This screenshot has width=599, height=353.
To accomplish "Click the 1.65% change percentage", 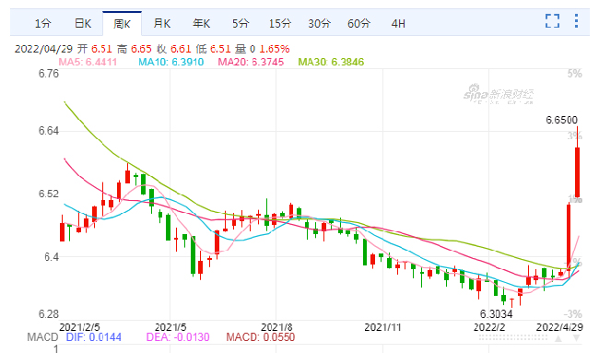I will [x=275, y=49].
